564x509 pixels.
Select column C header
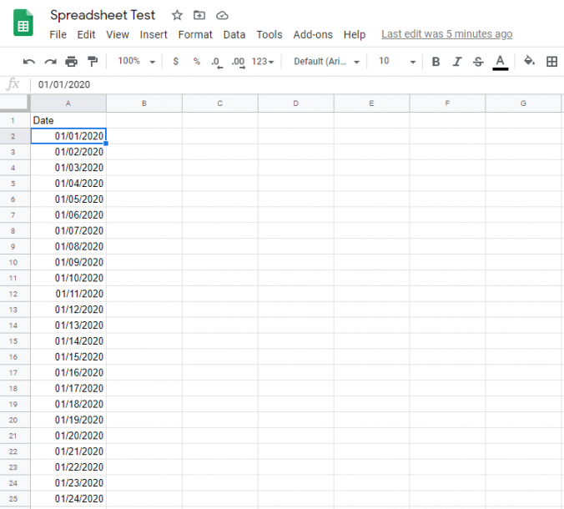[x=220, y=103]
